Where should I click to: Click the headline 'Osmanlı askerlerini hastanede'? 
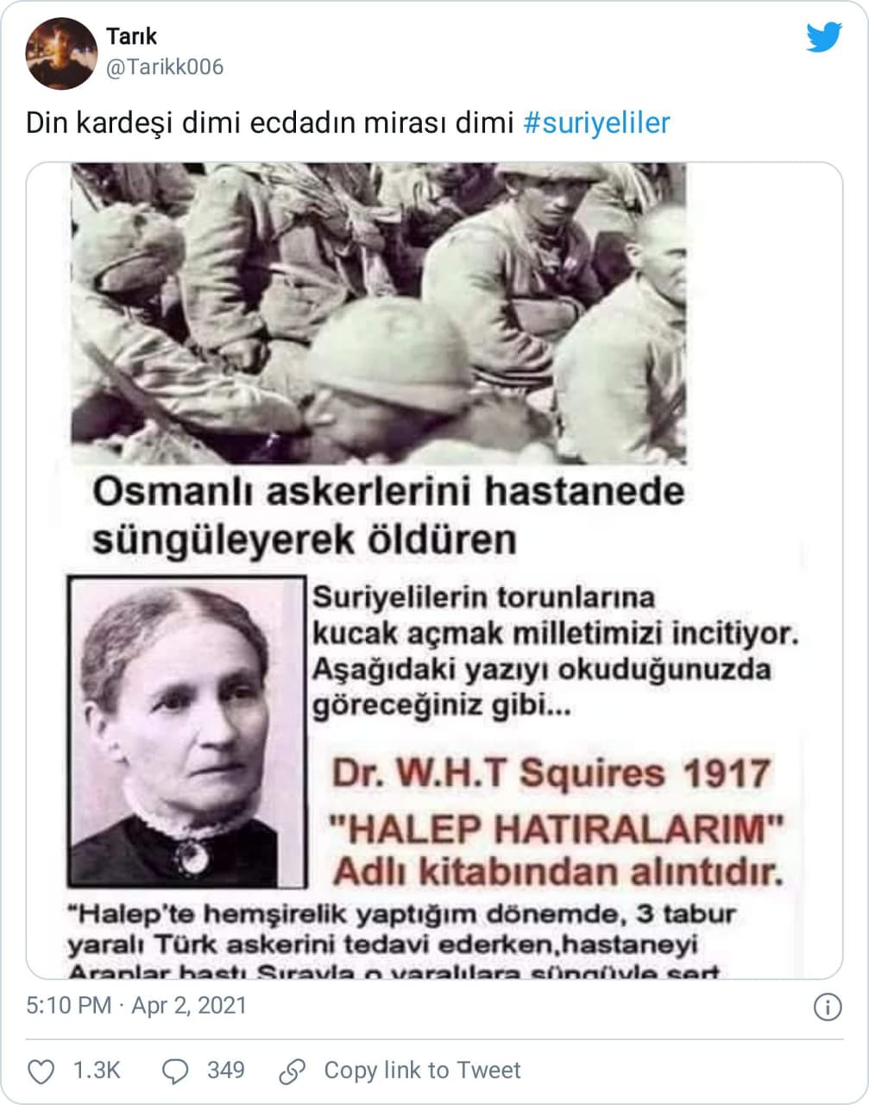click(388, 493)
